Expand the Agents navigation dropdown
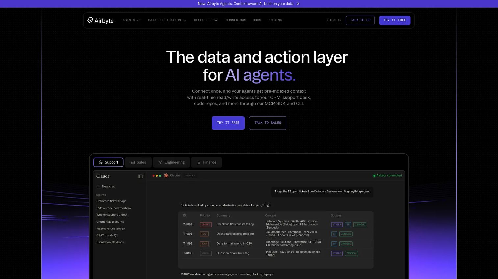This screenshot has width=498, height=279. pos(131,20)
